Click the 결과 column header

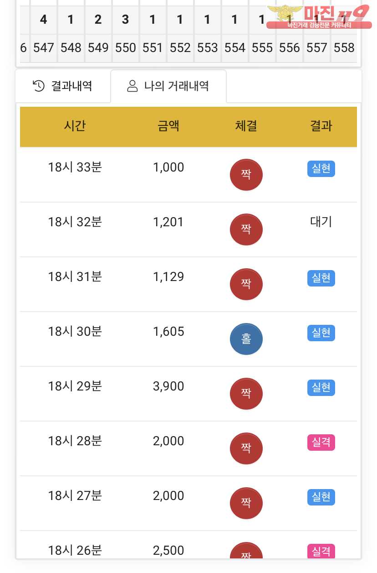[x=321, y=126]
